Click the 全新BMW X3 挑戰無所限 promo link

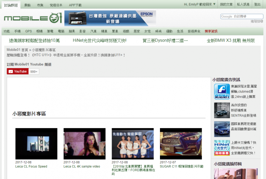(231, 41)
